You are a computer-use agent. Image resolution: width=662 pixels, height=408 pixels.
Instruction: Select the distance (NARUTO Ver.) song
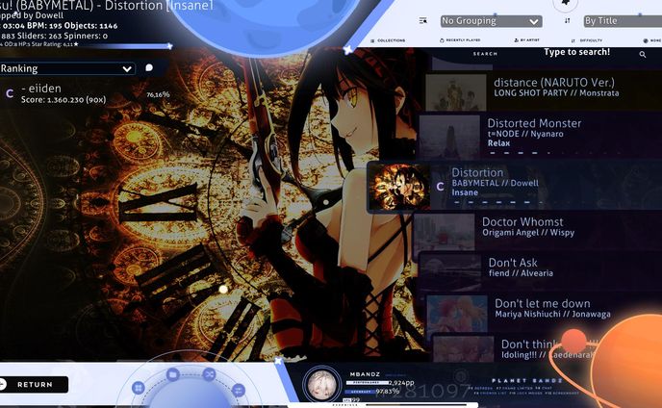(544, 90)
